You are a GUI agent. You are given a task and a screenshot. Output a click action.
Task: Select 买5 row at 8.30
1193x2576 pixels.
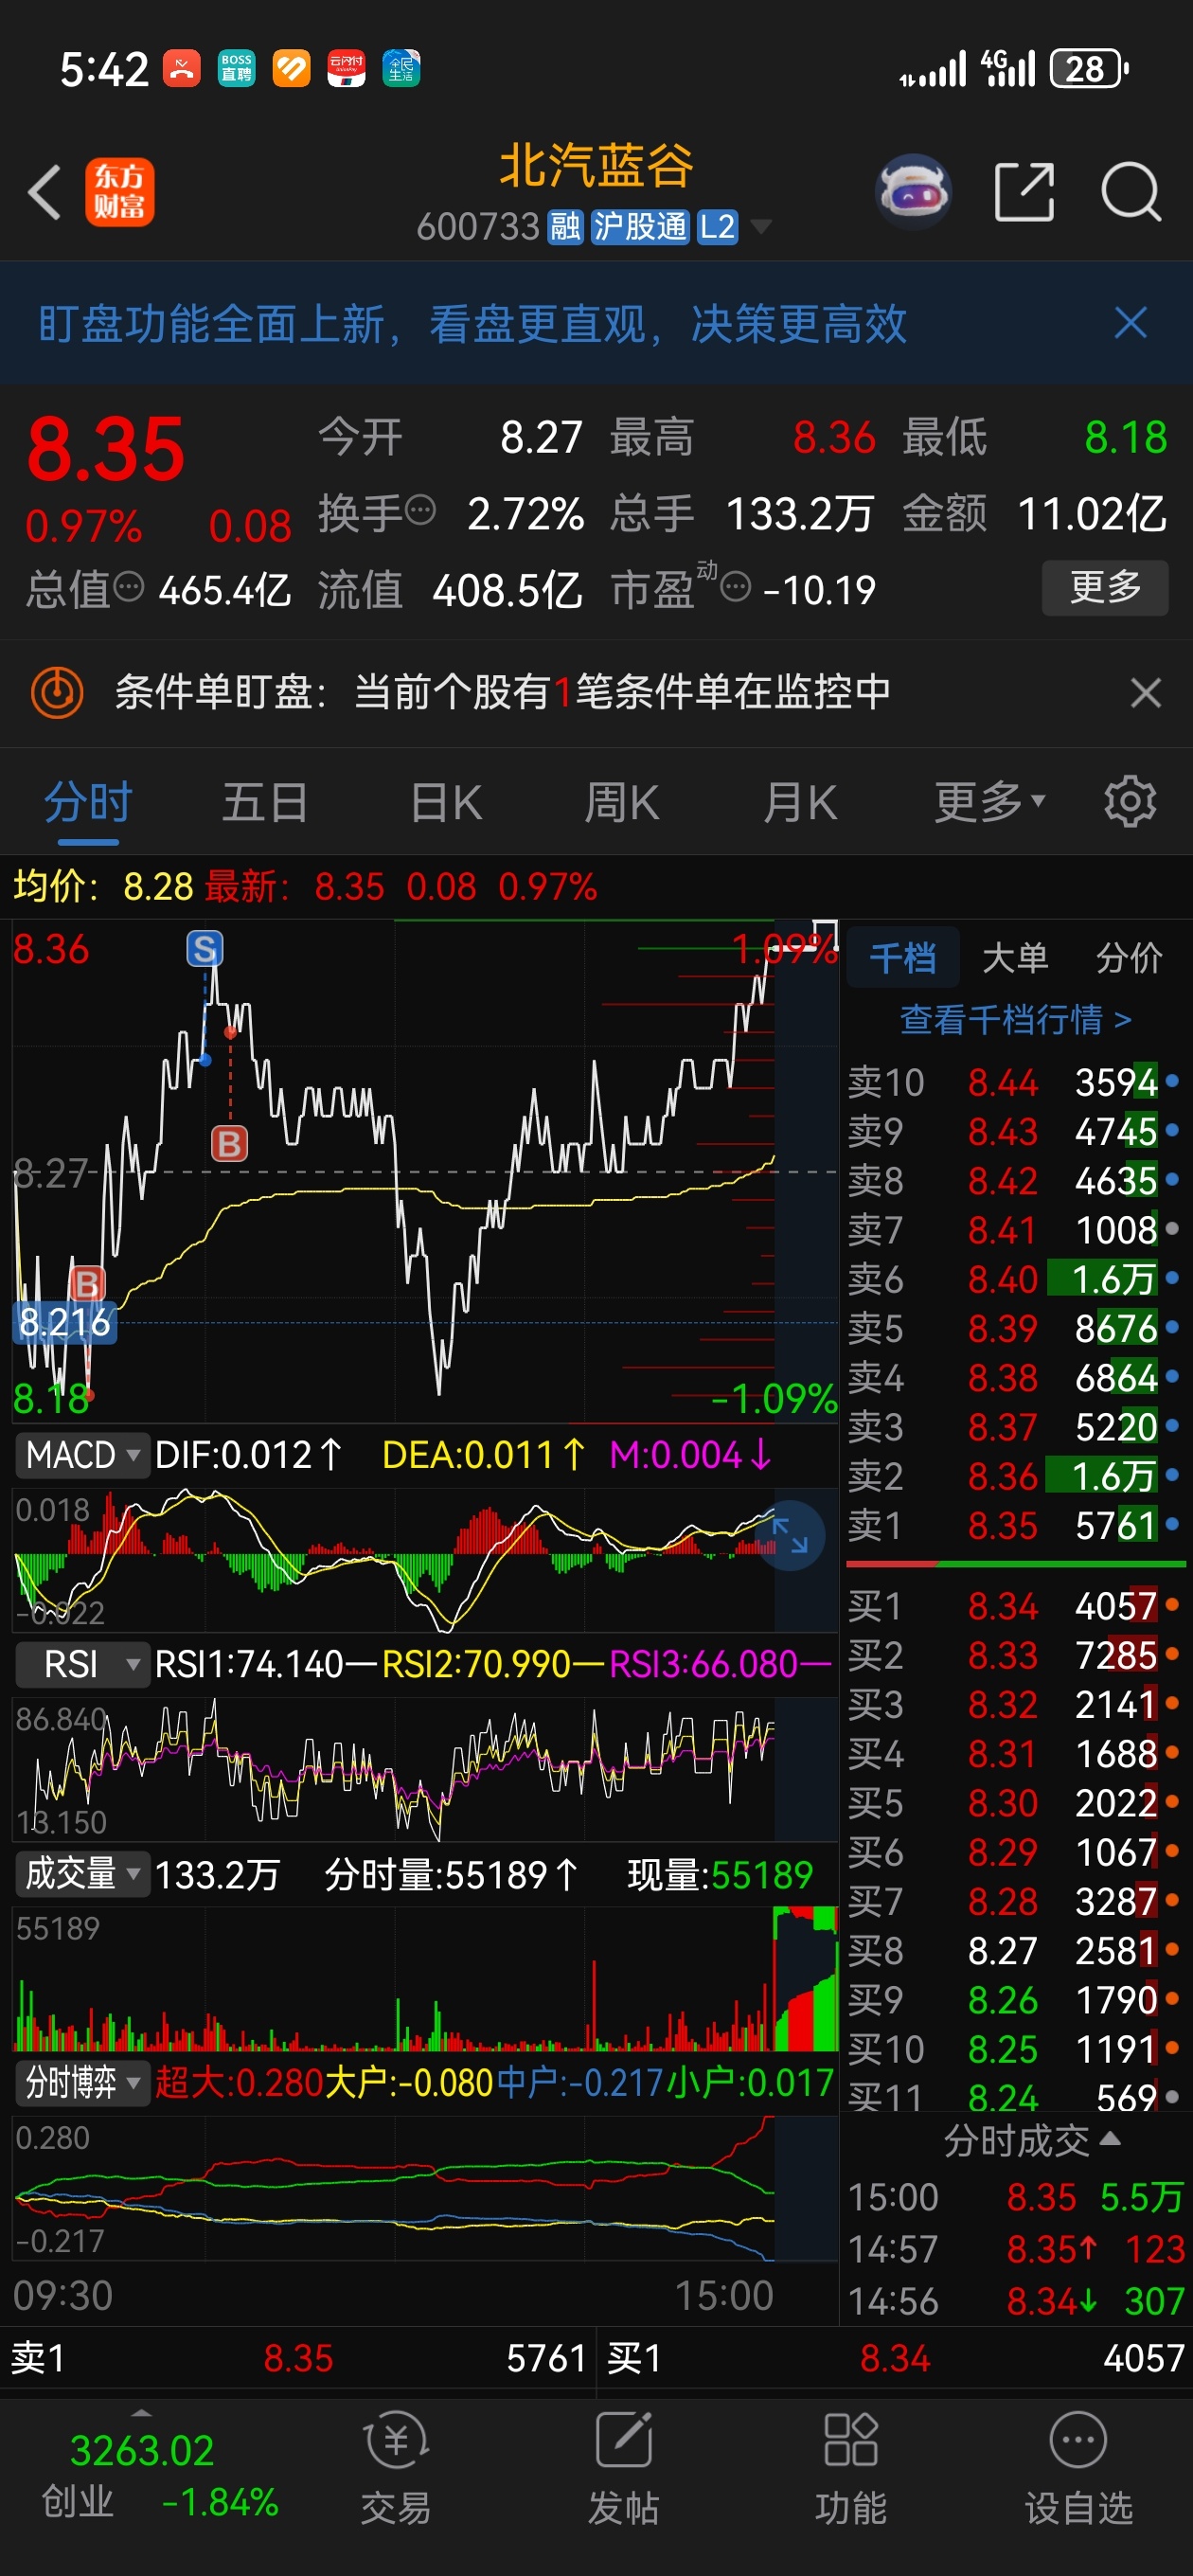tap(1015, 1802)
